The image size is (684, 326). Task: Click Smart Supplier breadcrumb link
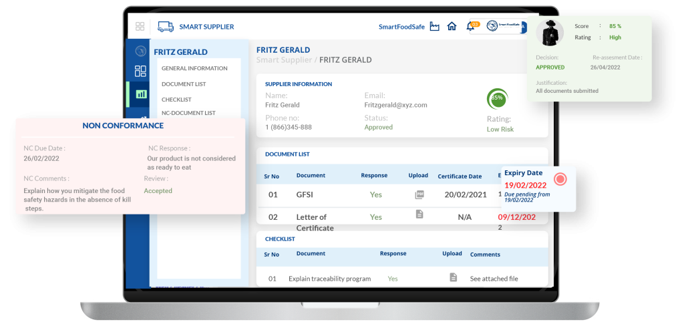285,60
